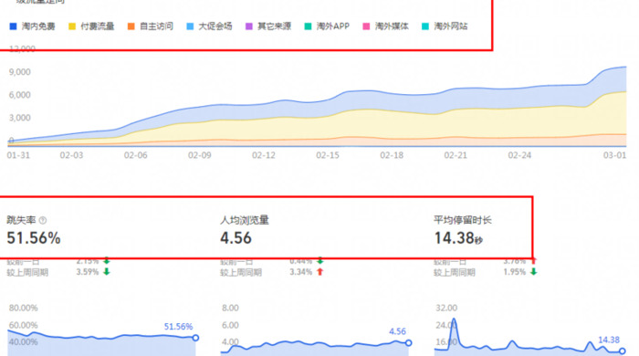Select the 14.38秒 stay duration value
Screen dimensions: 639x356
pyautogui.click(x=458, y=238)
